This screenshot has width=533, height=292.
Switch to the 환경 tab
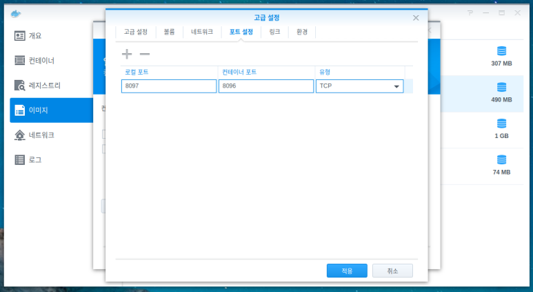[302, 32]
